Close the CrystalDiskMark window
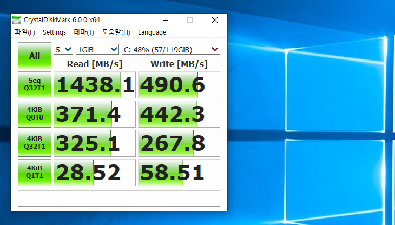395x225 pixels. pyautogui.click(x=215, y=20)
